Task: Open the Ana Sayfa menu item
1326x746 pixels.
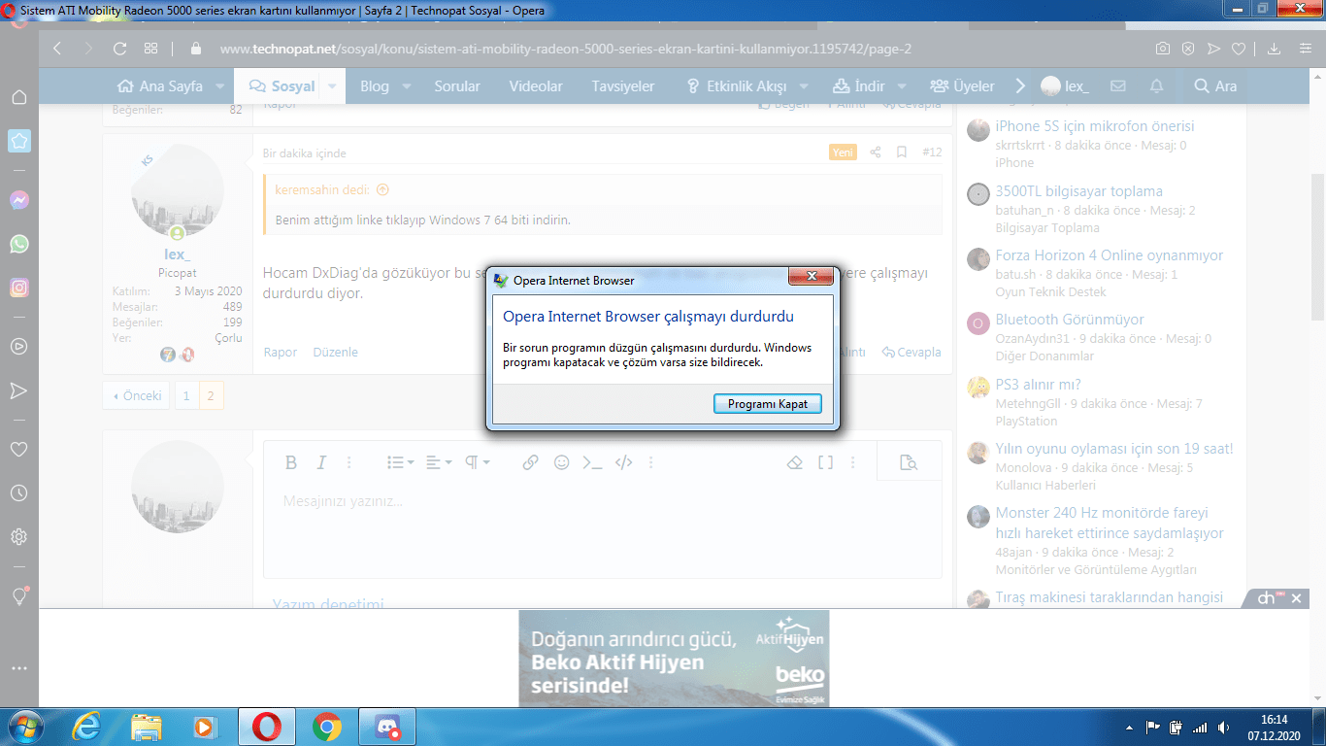Action: pos(159,86)
